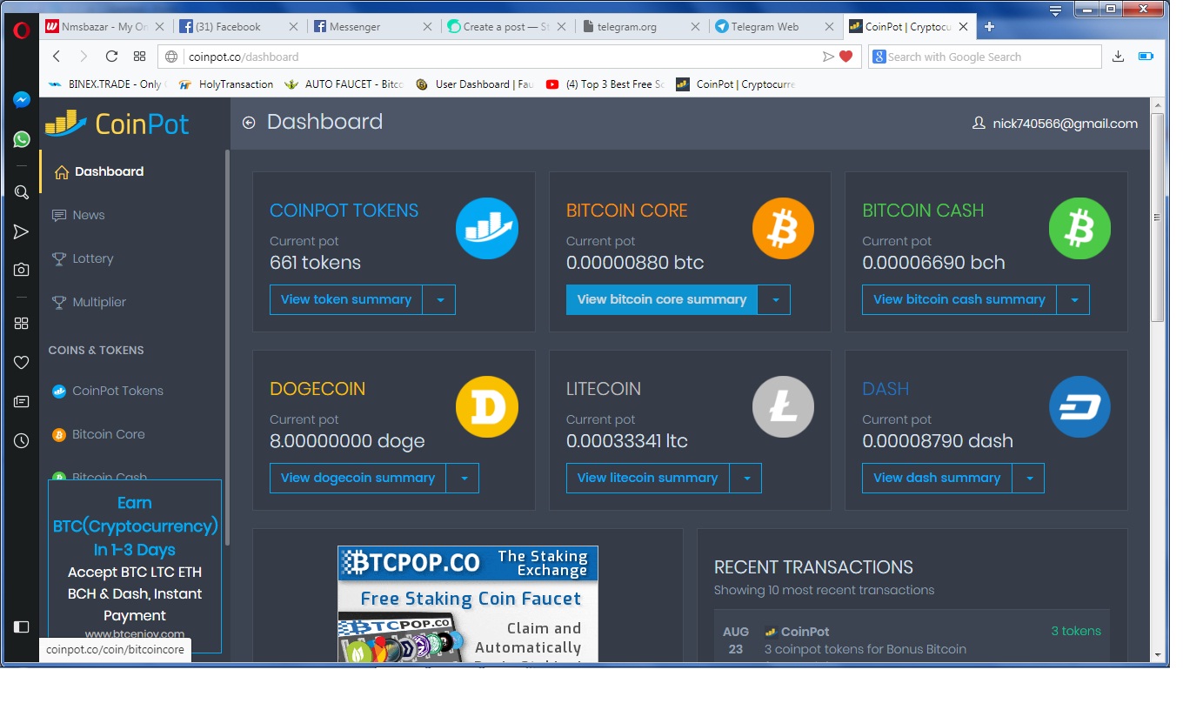
Task: Click the coinpot.co/dashboard address field
Action: coord(509,57)
